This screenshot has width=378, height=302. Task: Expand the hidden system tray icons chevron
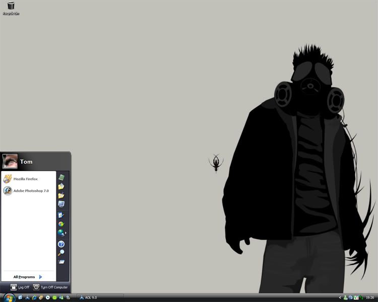pos(340,297)
